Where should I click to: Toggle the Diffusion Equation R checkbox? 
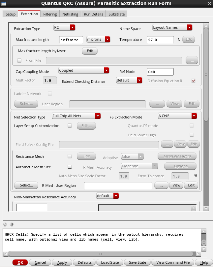[x=193, y=81]
